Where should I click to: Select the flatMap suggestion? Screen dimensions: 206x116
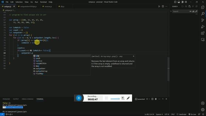click(x=61, y=74)
